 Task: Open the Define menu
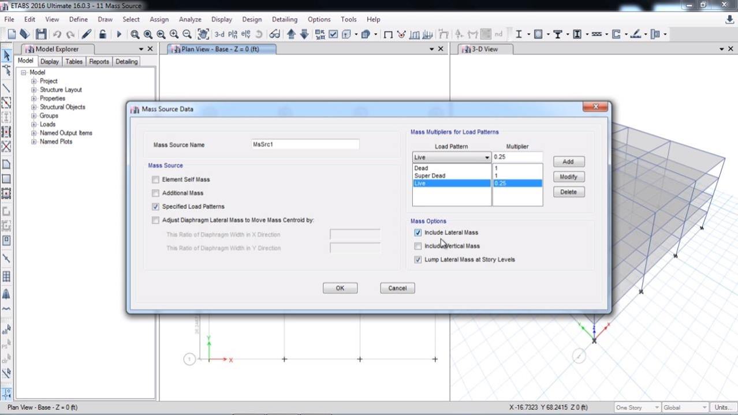tap(79, 19)
